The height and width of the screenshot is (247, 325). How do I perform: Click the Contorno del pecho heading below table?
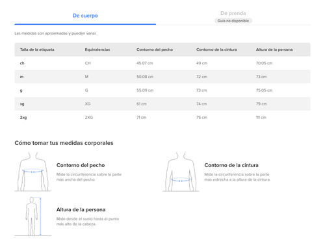point(81,165)
